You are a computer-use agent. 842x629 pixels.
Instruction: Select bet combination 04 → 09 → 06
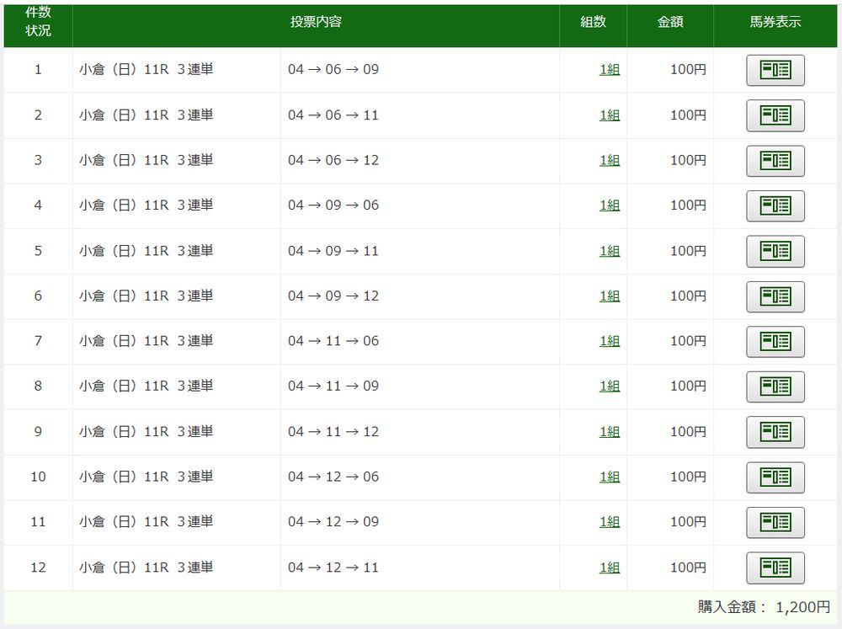(333, 205)
